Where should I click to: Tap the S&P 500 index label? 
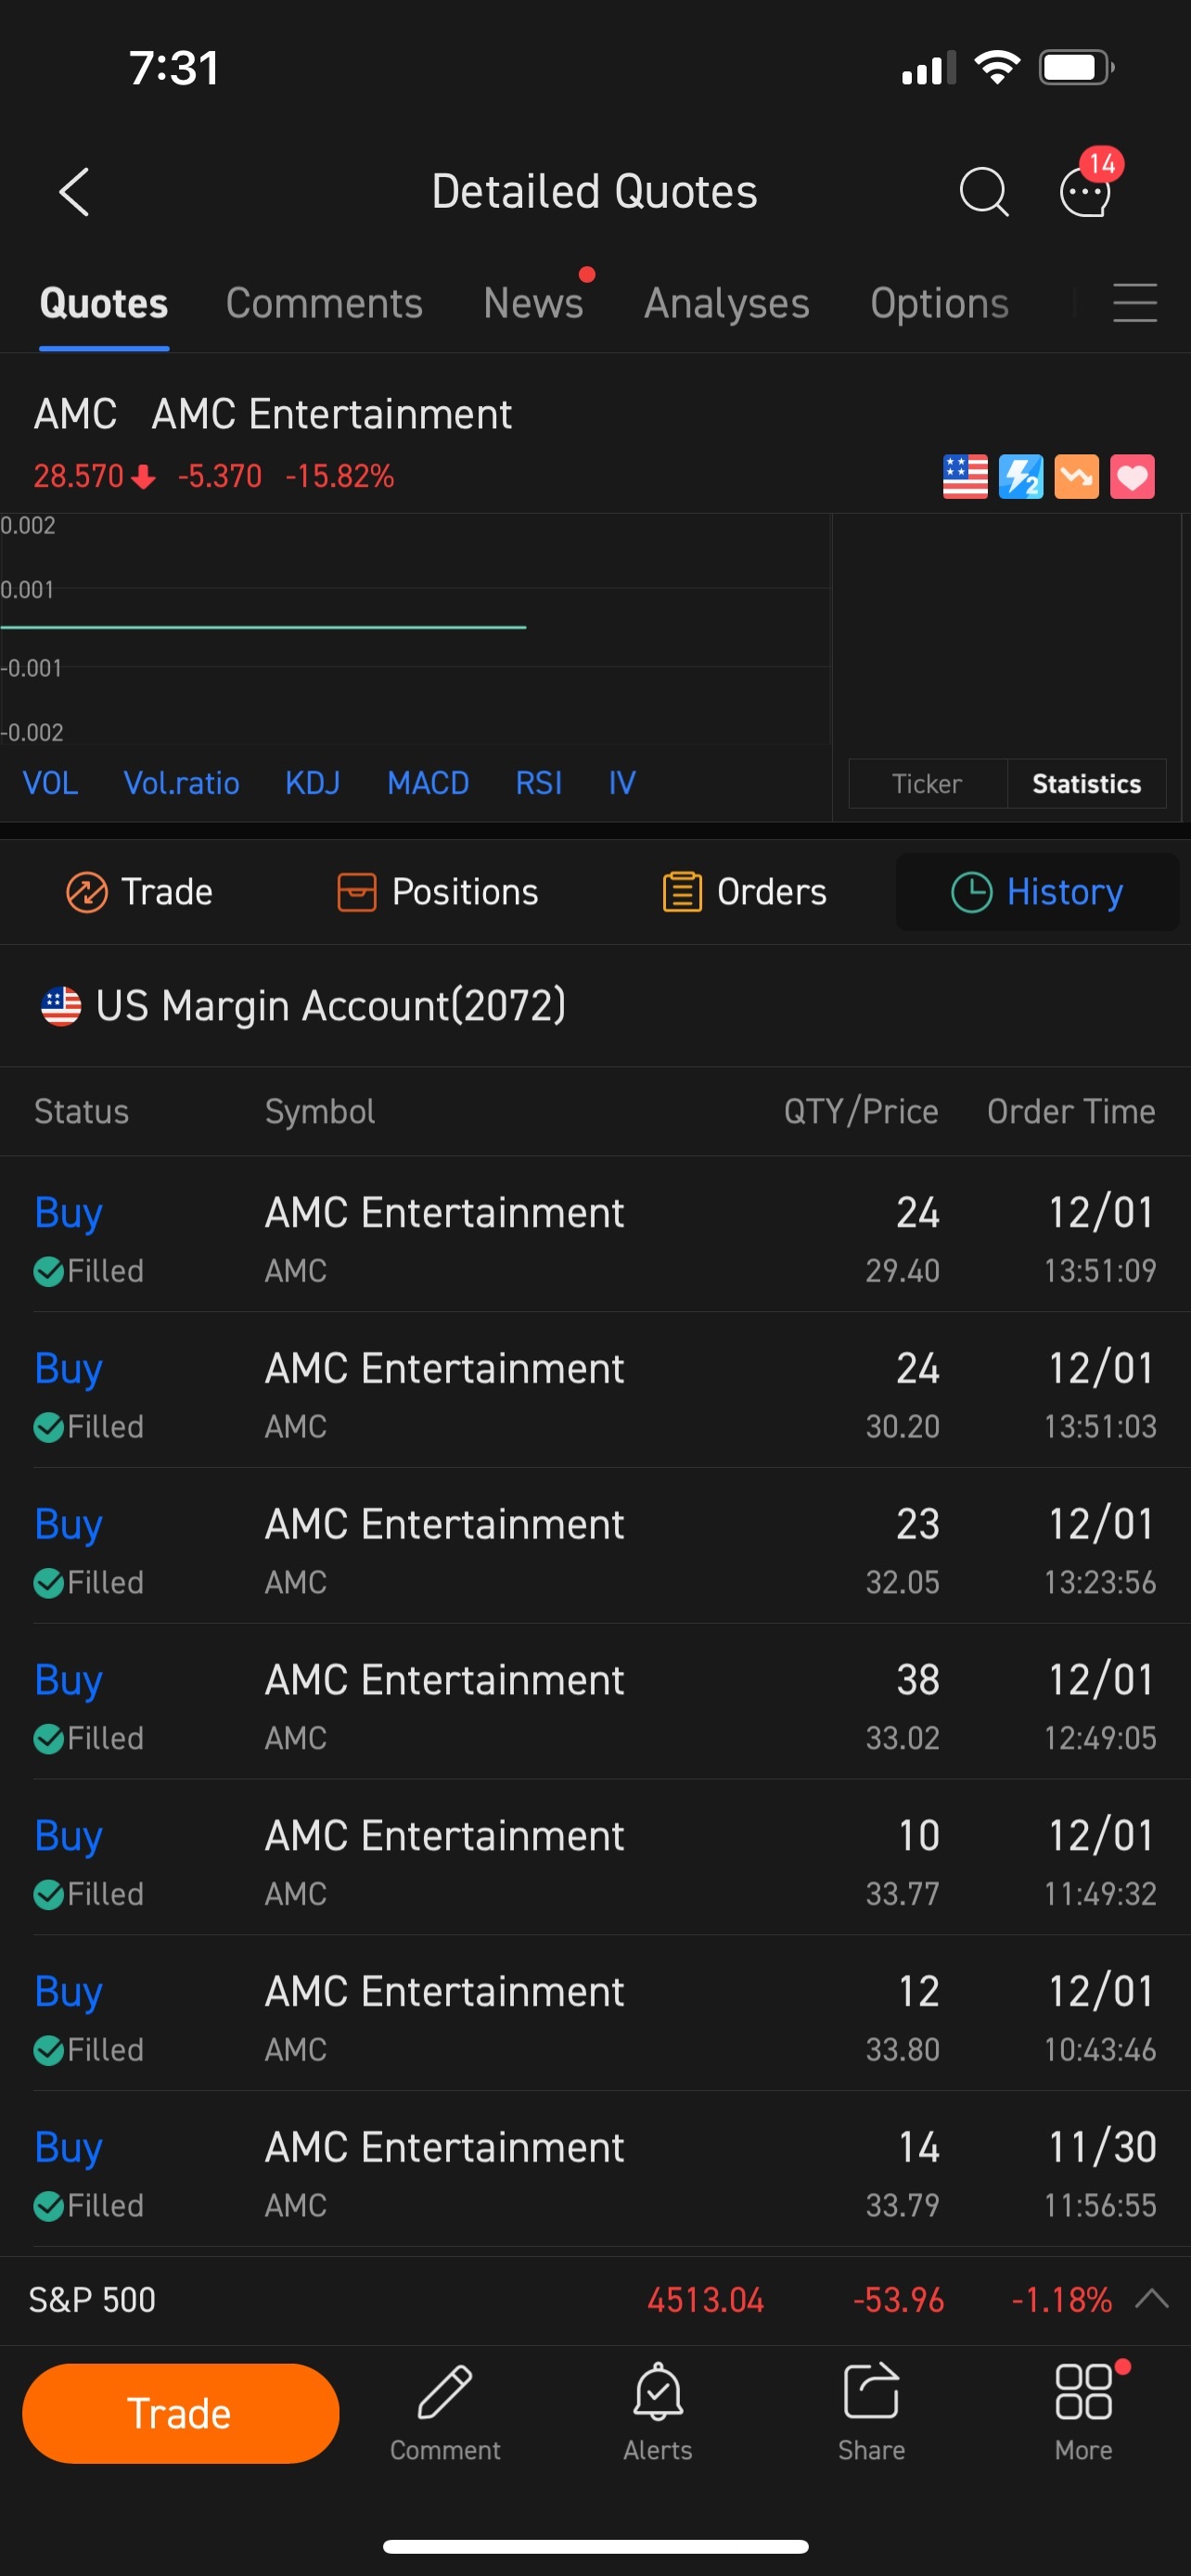coord(92,2299)
